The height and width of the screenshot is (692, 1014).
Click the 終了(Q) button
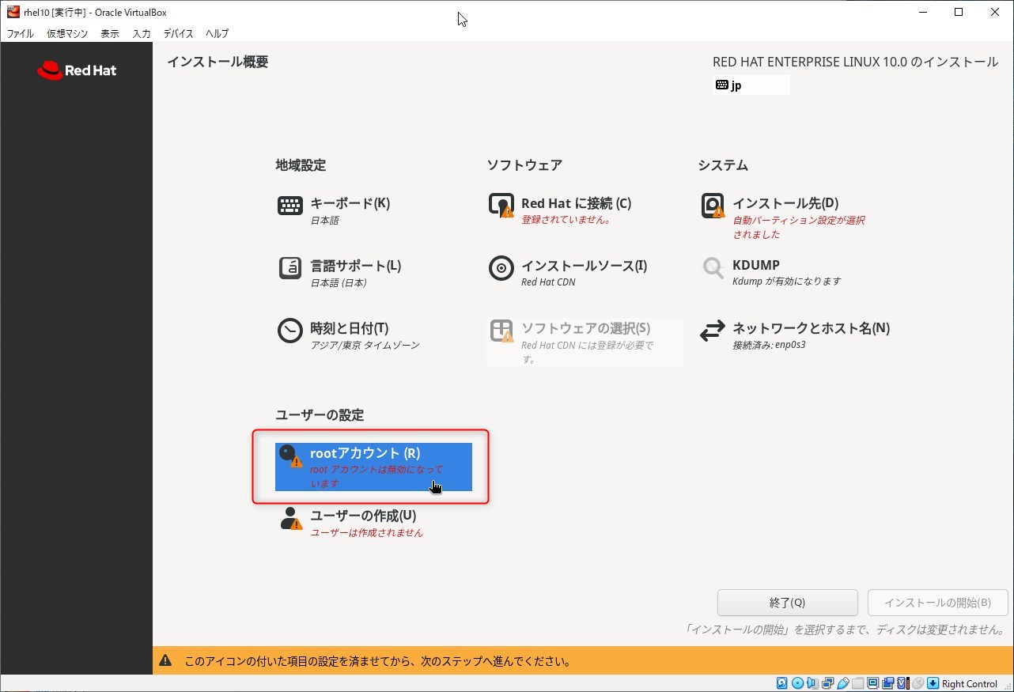tap(787, 603)
